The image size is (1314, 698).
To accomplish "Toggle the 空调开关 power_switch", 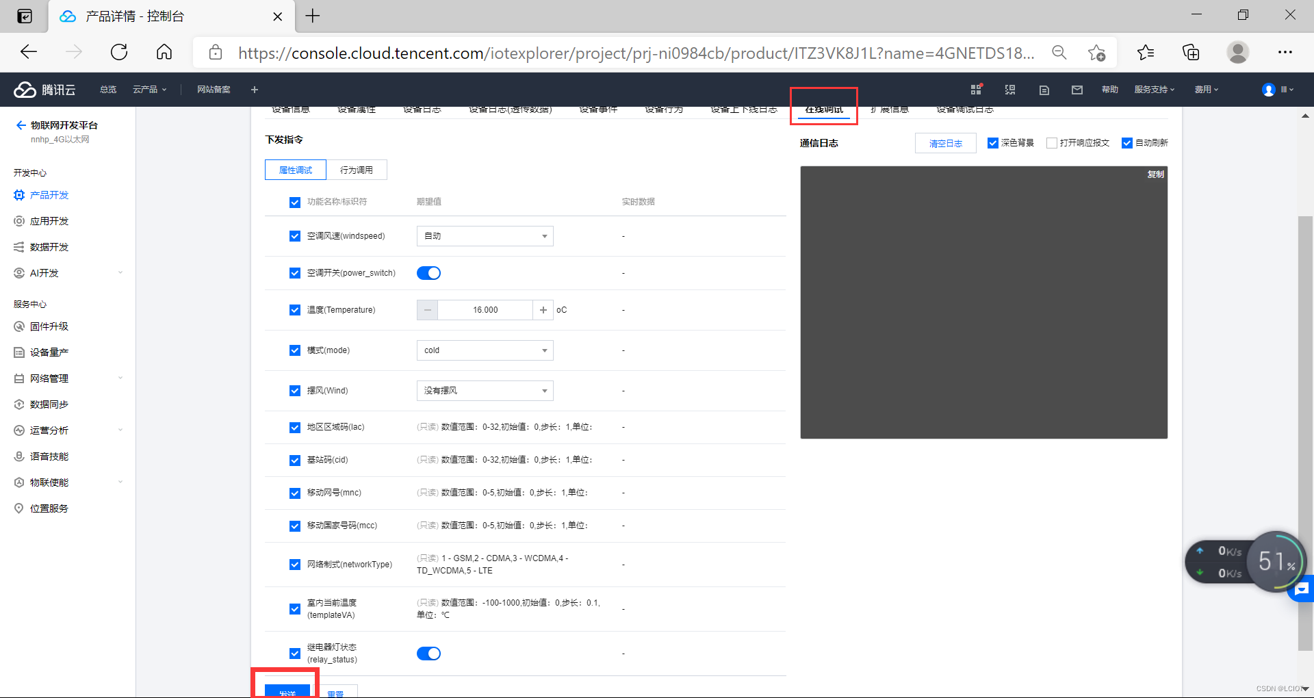I will [x=428, y=273].
